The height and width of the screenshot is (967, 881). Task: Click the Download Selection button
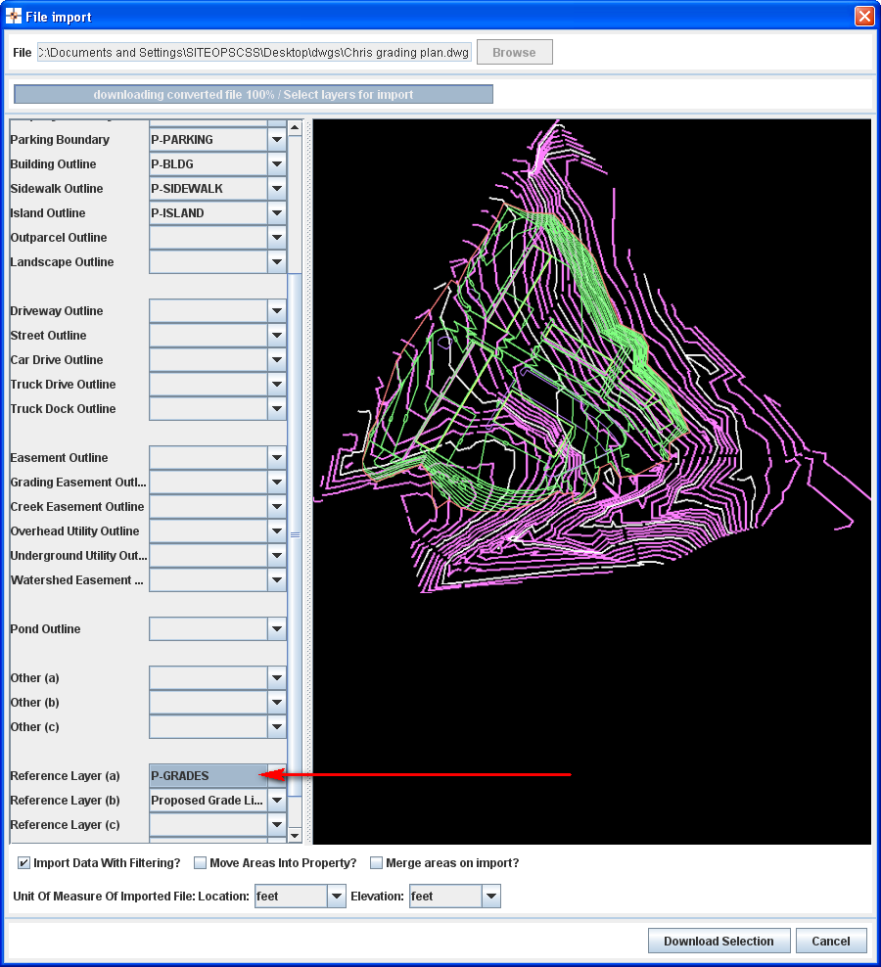(x=719, y=941)
